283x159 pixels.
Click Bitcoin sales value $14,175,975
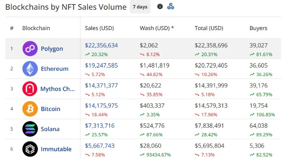(102, 105)
